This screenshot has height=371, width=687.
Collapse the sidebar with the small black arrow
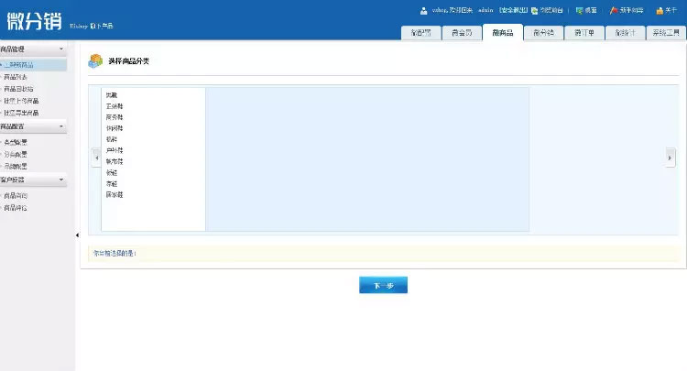tap(77, 235)
